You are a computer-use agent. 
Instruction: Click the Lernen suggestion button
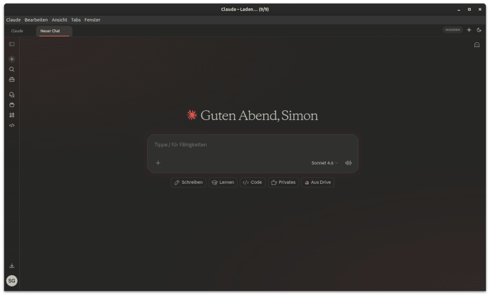[x=223, y=182]
